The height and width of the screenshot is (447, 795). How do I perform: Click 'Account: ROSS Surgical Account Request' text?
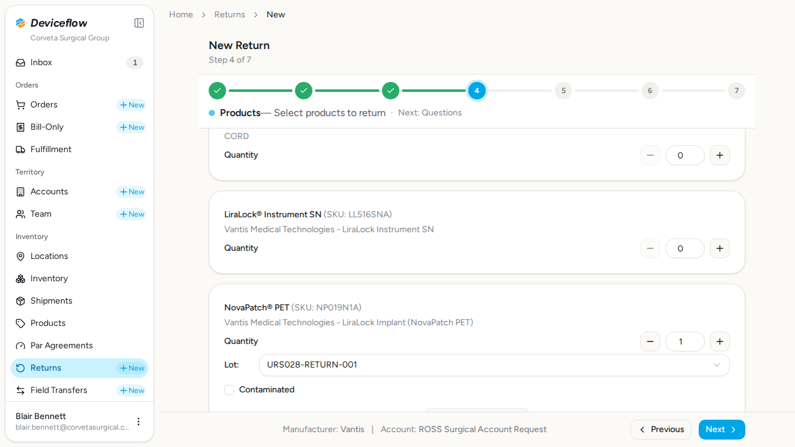click(x=463, y=430)
